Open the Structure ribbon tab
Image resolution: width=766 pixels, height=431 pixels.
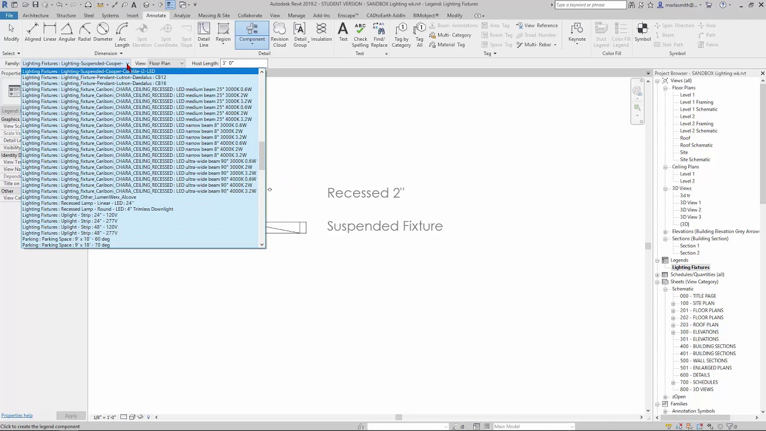pyautogui.click(x=66, y=16)
